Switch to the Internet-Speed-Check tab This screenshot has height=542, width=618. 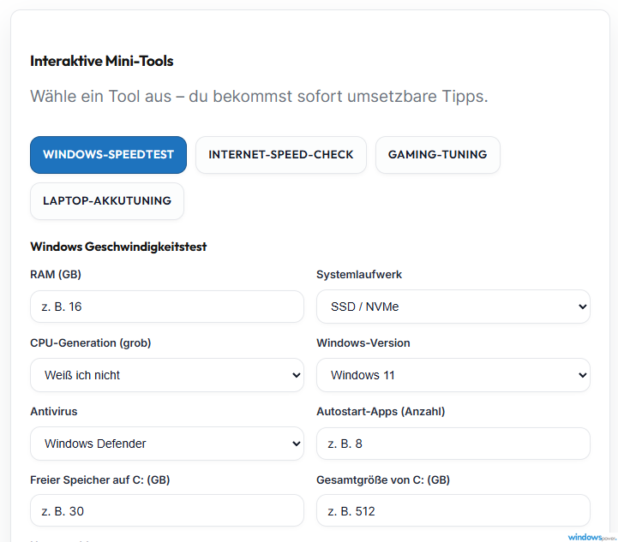(x=281, y=155)
